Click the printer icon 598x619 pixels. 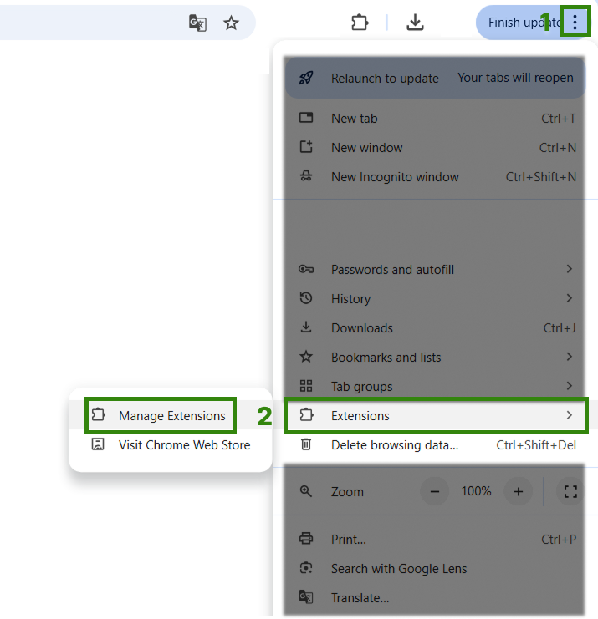tap(306, 539)
